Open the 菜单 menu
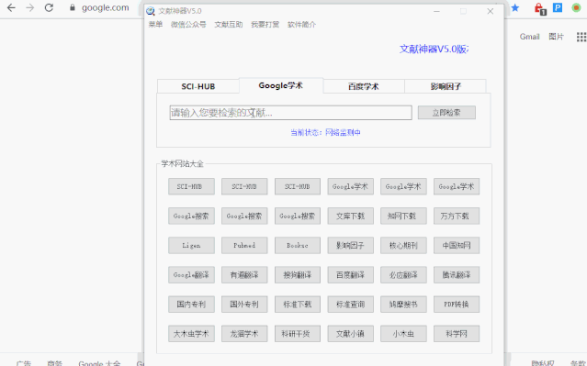Screen dimensions: 587x366 click(x=155, y=24)
